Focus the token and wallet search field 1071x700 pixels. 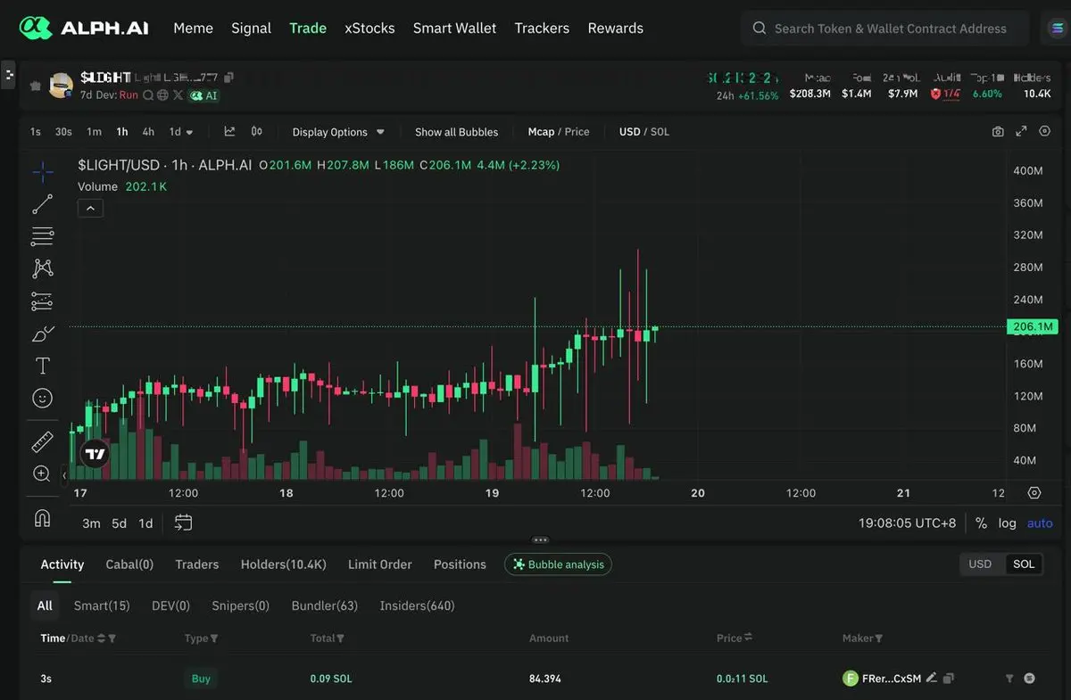(884, 29)
